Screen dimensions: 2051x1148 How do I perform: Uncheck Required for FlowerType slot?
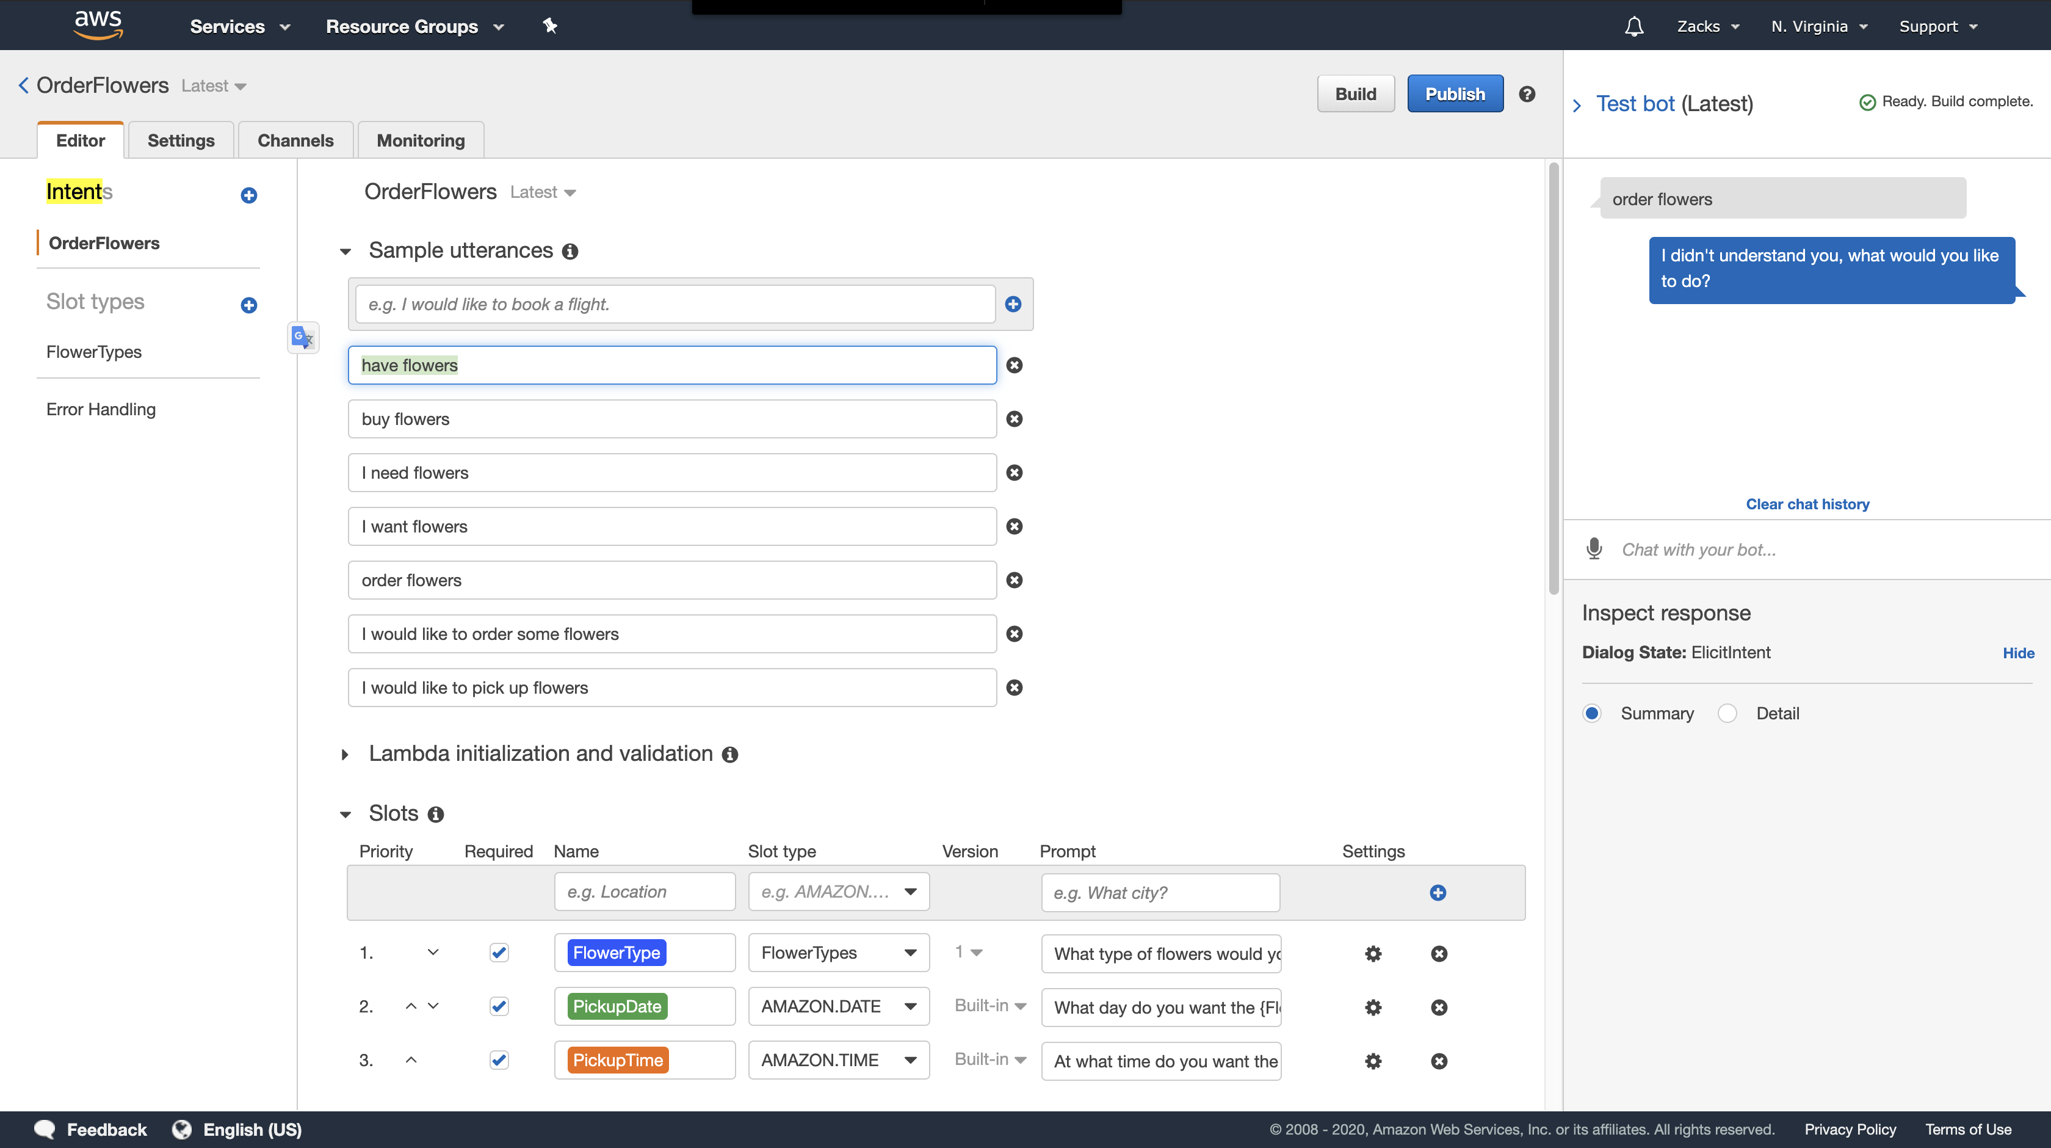point(499,953)
